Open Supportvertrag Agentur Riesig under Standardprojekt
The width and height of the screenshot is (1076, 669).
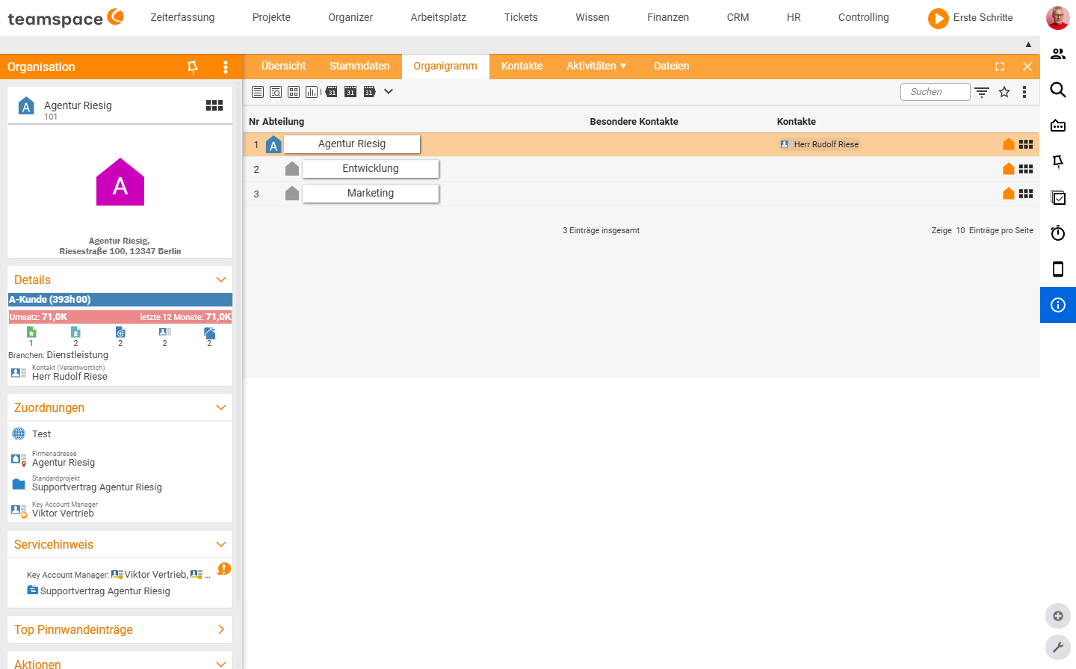97,487
